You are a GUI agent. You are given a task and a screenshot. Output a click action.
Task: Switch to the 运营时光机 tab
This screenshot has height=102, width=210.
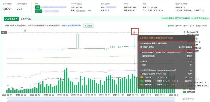click(x=25, y=19)
